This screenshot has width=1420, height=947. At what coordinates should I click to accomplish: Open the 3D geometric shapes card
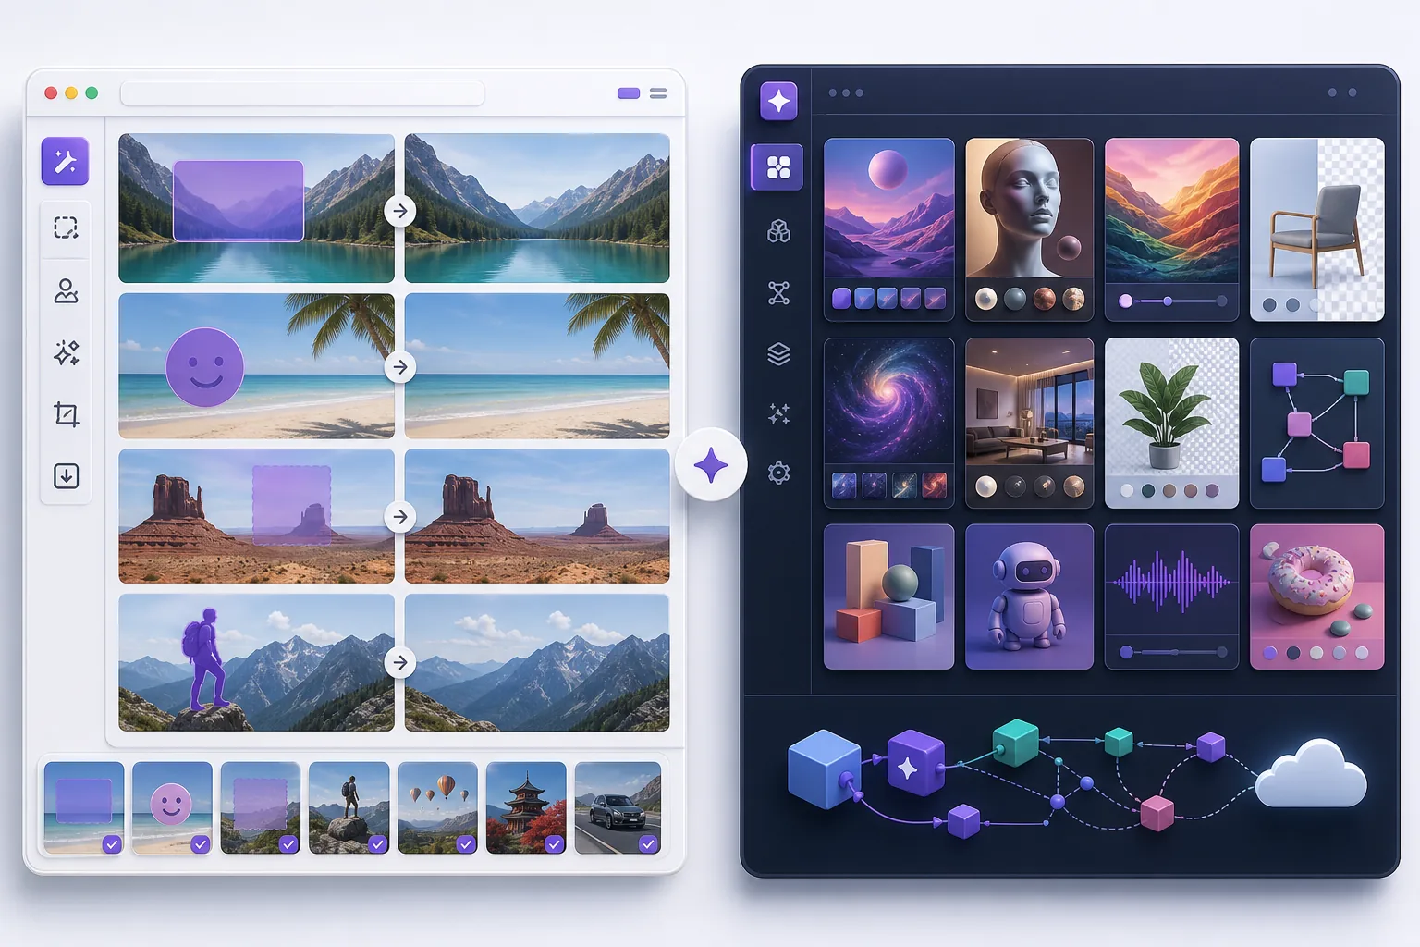pyautogui.click(x=888, y=596)
